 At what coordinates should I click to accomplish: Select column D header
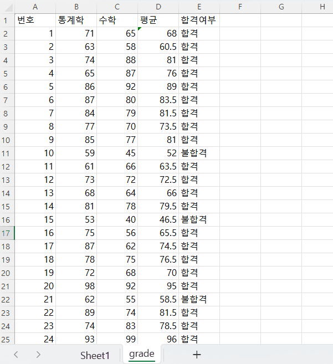click(158, 7)
